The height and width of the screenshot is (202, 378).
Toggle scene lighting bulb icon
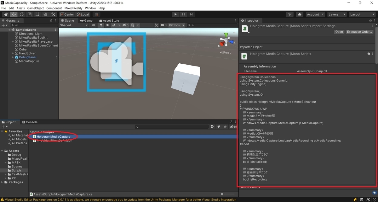point(101,25)
